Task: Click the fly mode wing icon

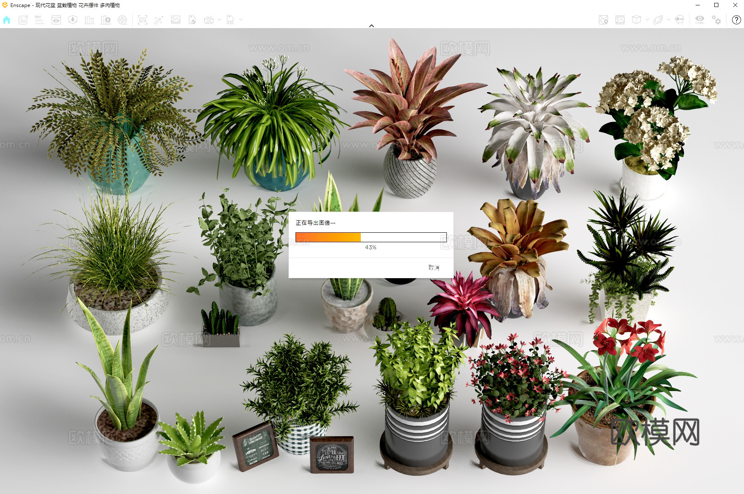Action: point(658,20)
